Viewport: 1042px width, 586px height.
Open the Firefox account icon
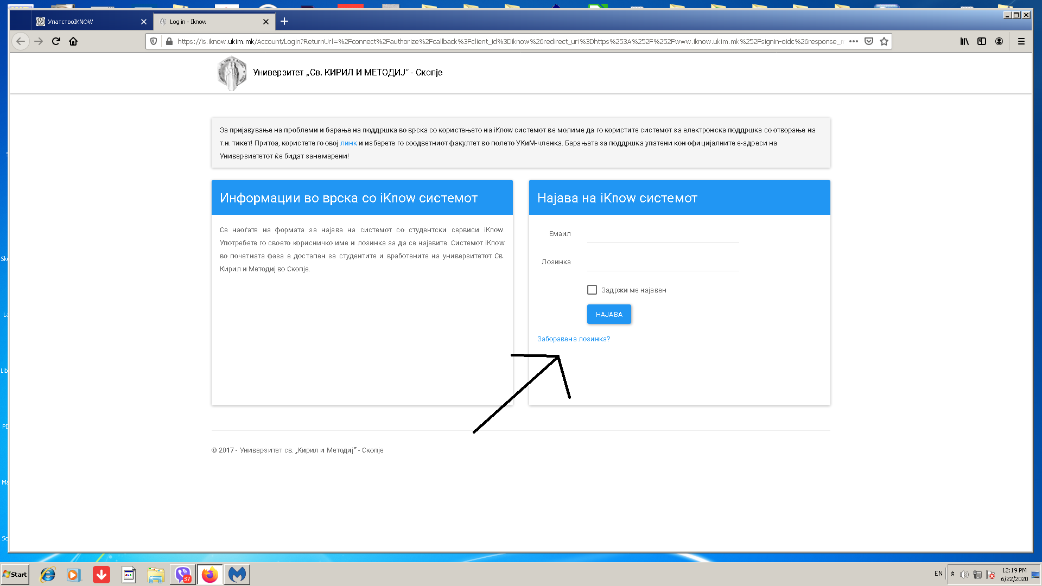(x=999, y=41)
